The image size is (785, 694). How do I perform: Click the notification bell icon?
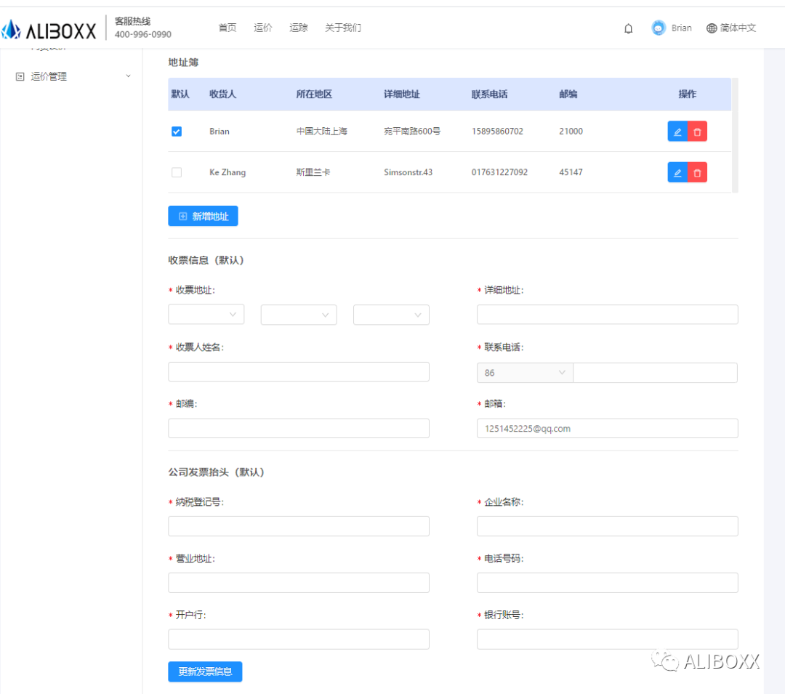pos(629,28)
